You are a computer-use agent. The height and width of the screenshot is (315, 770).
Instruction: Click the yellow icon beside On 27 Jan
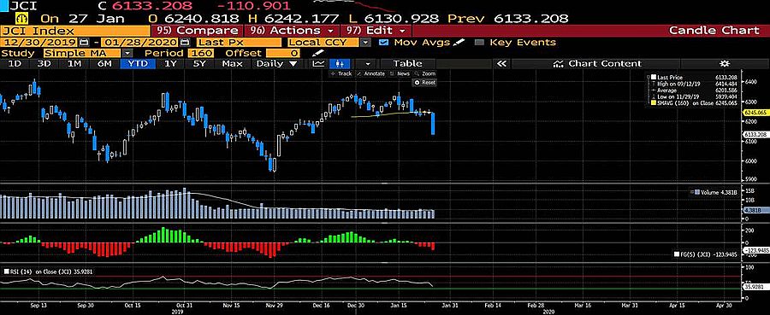(x=22, y=19)
